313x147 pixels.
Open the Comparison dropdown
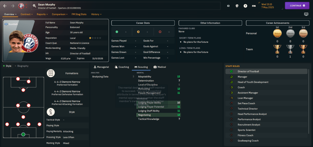[x=60, y=14]
